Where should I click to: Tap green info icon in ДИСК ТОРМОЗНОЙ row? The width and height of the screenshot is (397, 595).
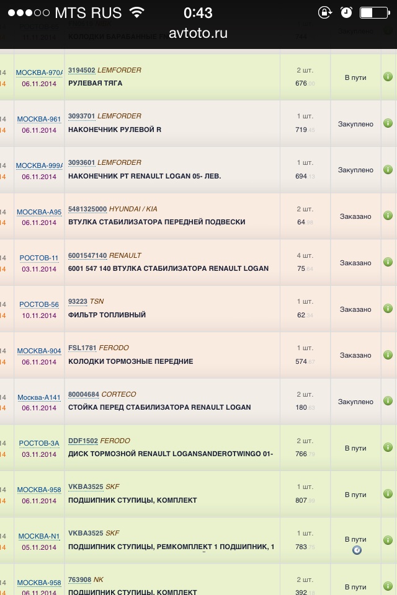coord(388,447)
